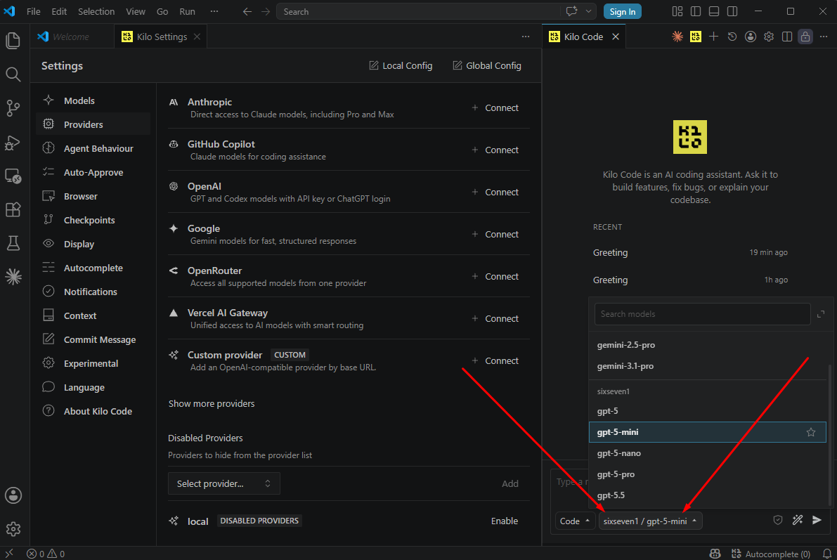Image resolution: width=837 pixels, height=560 pixels.
Task: Close the Kilo Settings tab
Action: pyautogui.click(x=197, y=37)
